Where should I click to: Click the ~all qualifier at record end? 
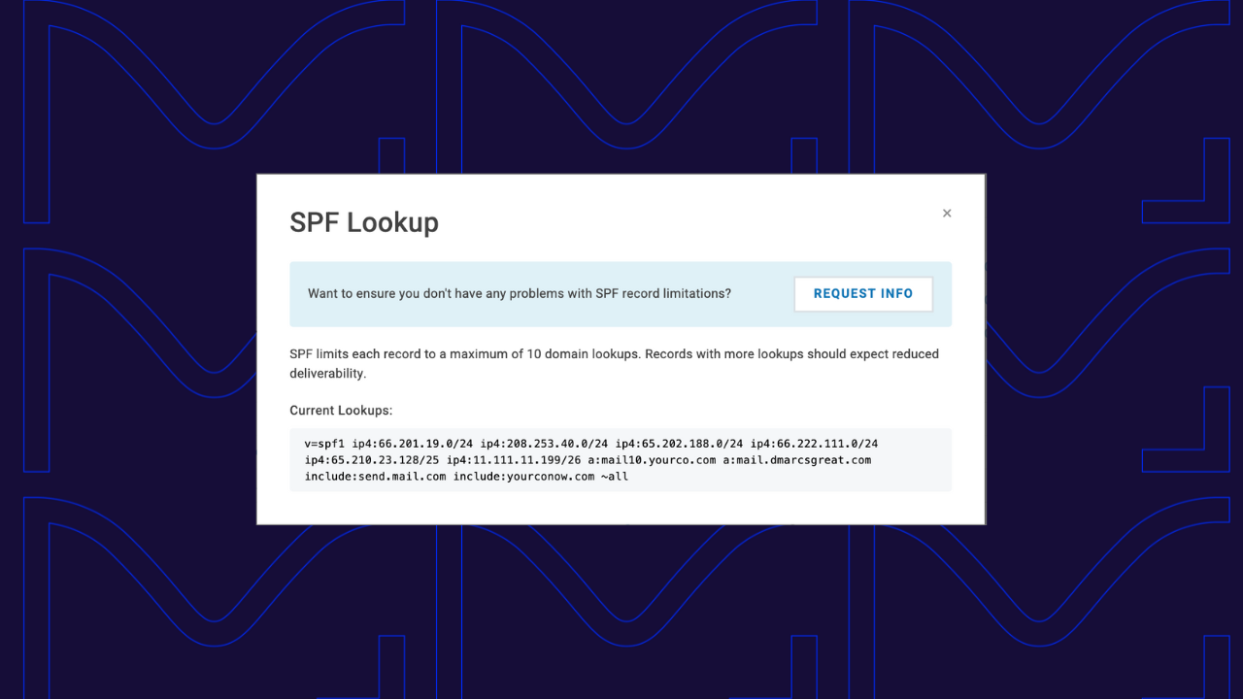[x=616, y=476]
